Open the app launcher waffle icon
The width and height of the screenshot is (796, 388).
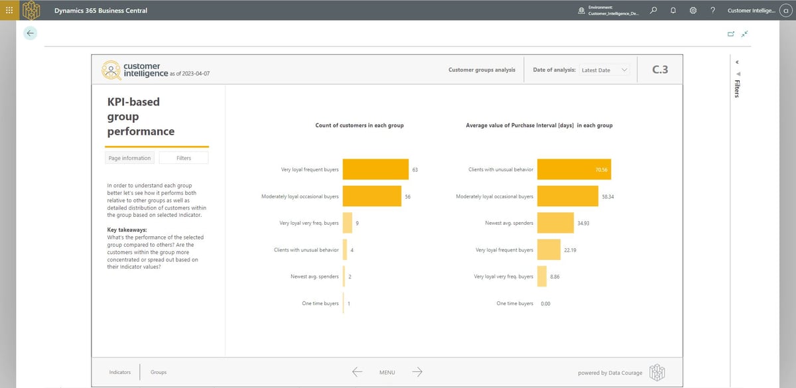(x=9, y=11)
